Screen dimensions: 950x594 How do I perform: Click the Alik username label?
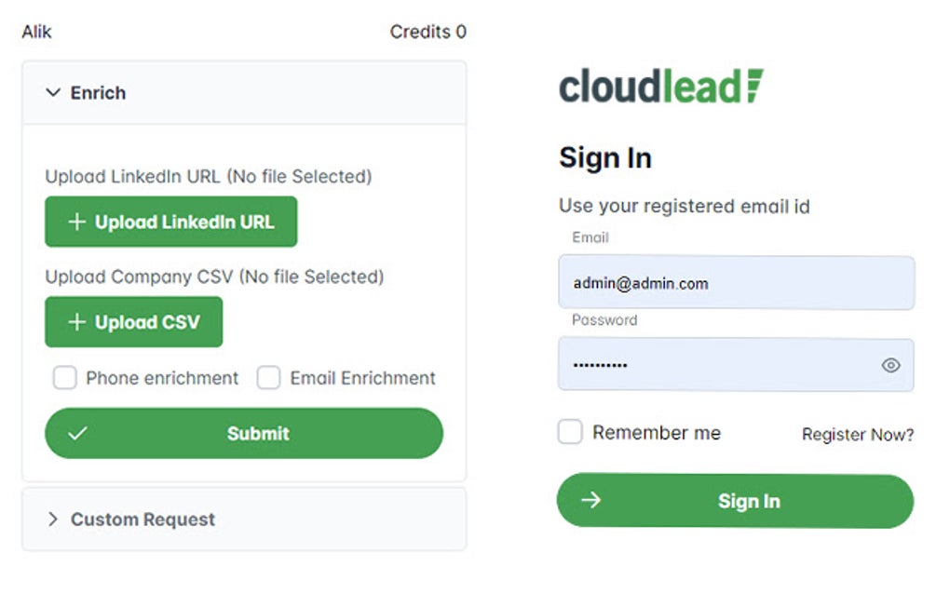[36, 31]
